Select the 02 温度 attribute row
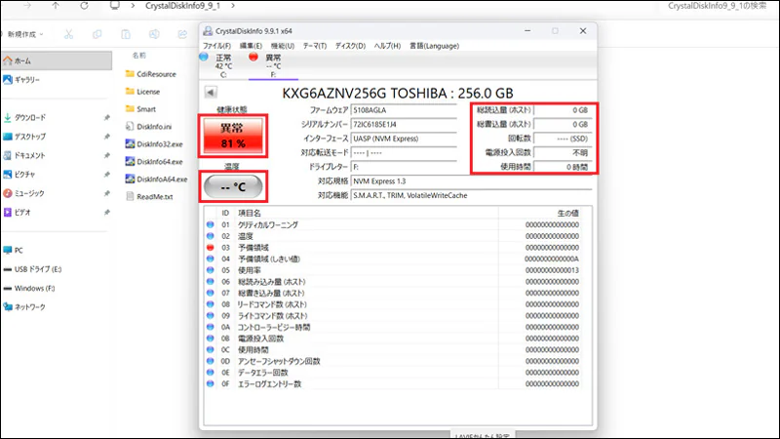This screenshot has height=439, width=780. 393,236
